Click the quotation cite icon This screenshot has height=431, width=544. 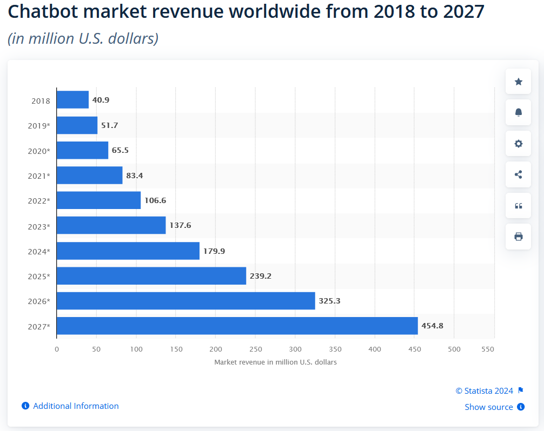pos(519,205)
